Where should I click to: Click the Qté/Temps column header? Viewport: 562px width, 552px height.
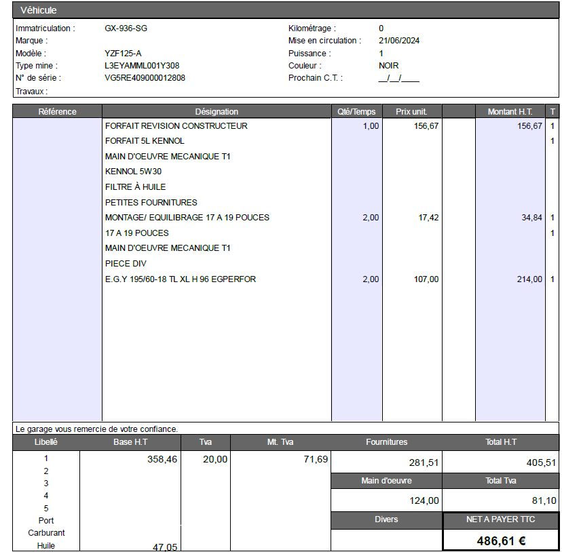356,111
